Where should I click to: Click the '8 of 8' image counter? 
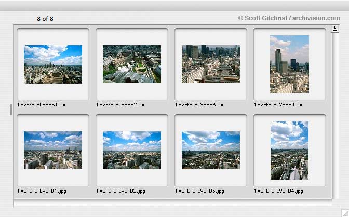(45, 19)
